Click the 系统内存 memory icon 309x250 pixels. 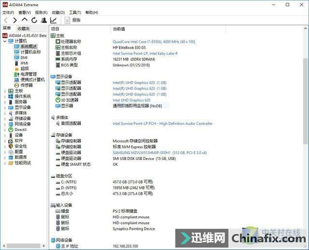[58, 59]
